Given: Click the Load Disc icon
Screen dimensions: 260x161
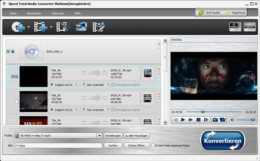Looking at the screenshot, I should click(18, 27).
